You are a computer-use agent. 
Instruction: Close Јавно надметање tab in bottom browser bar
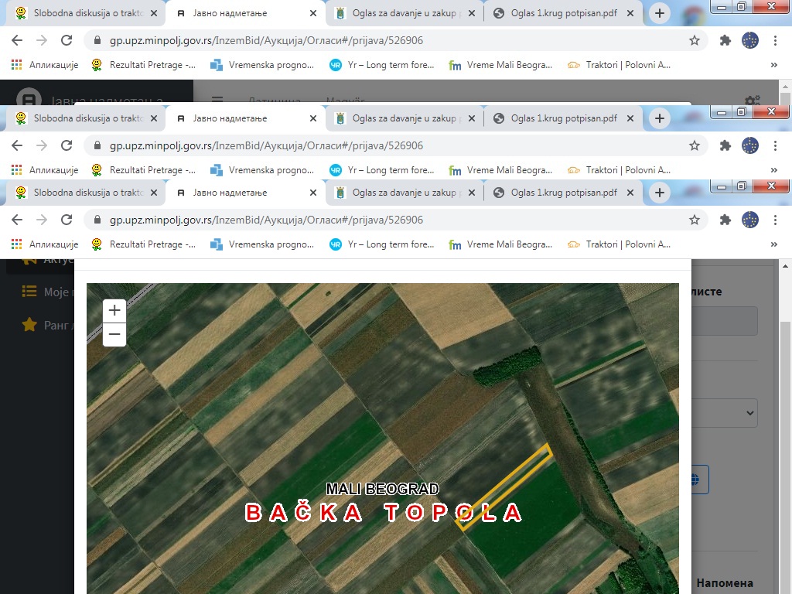pos(313,193)
